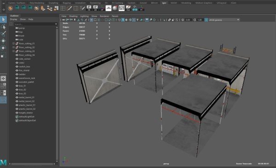
Task: Click the white QR-pattern shelf icon
Action: point(121,8)
